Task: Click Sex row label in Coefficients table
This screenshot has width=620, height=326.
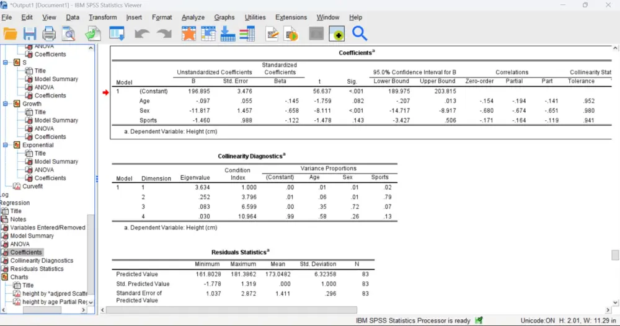Action: pyautogui.click(x=144, y=111)
